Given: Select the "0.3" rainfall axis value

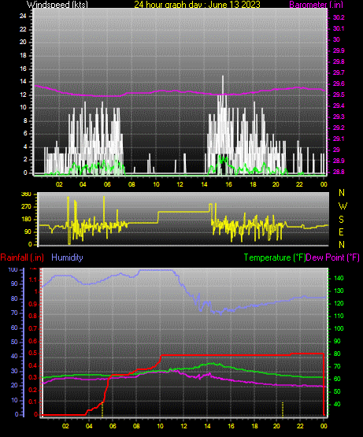Looking at the screenshot, I should (33, 377).
